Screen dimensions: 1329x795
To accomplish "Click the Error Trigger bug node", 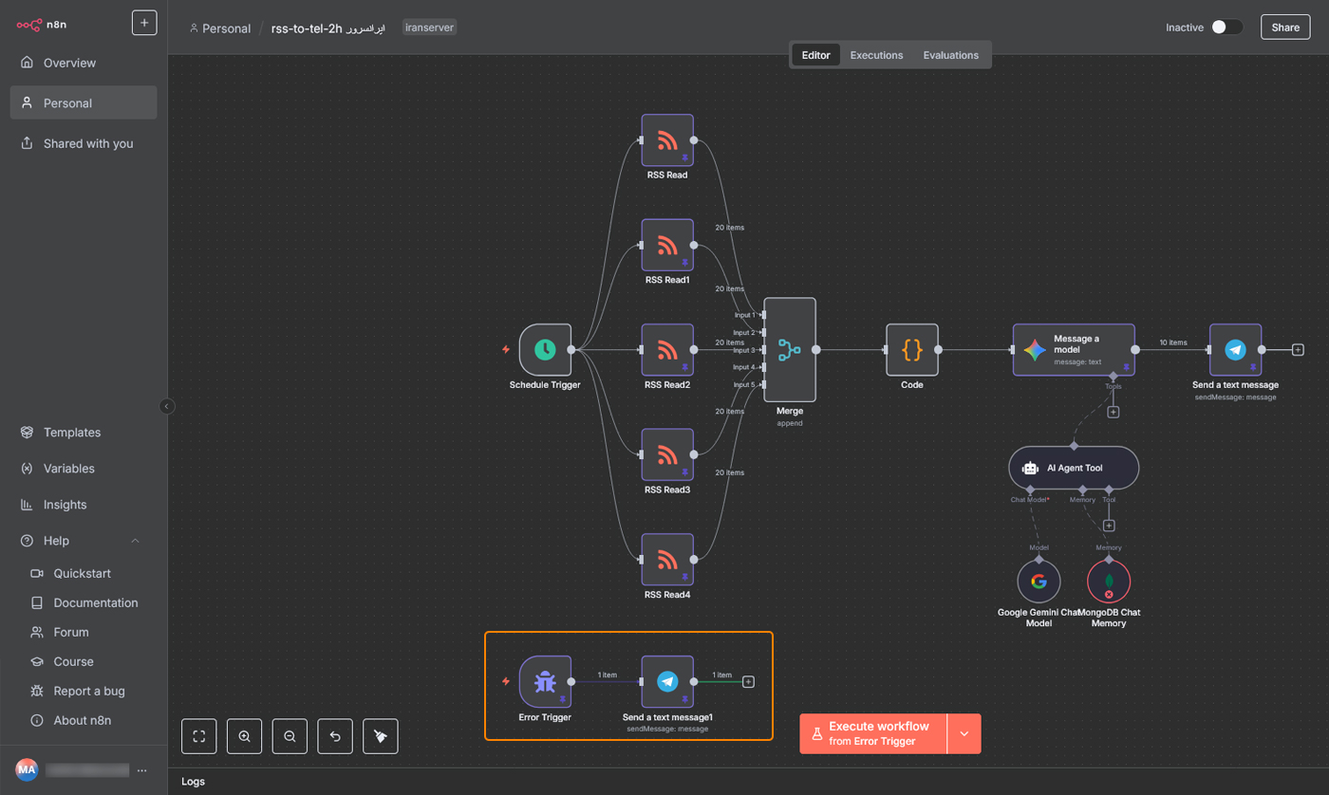I will [545, 681].
